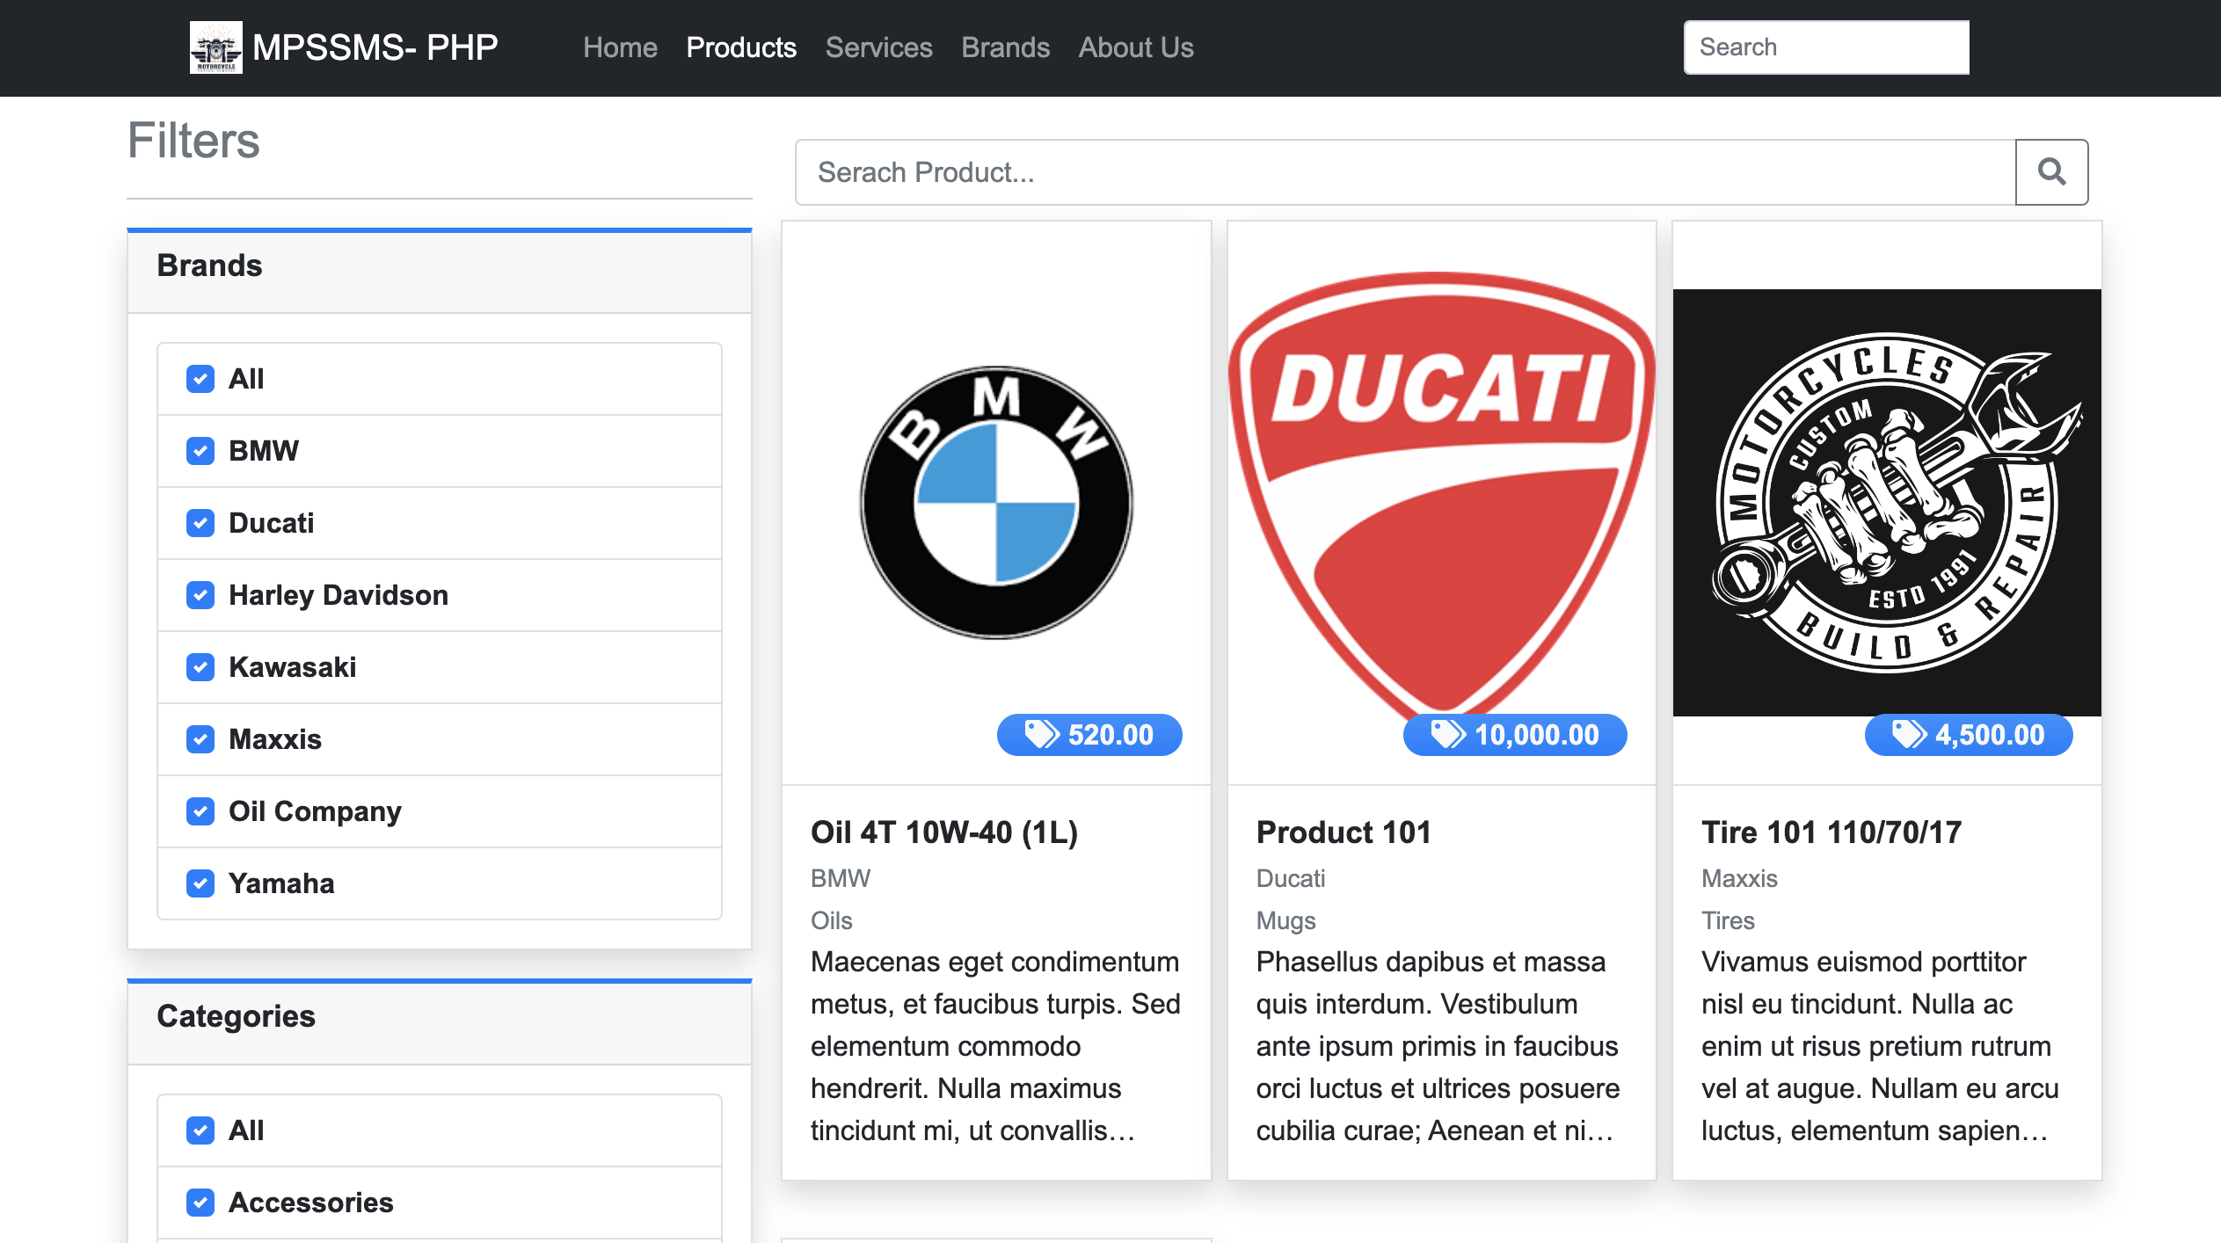Screen dimensions: 2221x1243
Task: Click the Filters heading
Action: 193,141
